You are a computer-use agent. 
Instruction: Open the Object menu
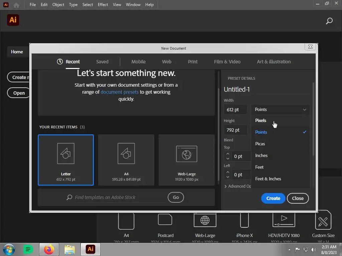[58, 5]
